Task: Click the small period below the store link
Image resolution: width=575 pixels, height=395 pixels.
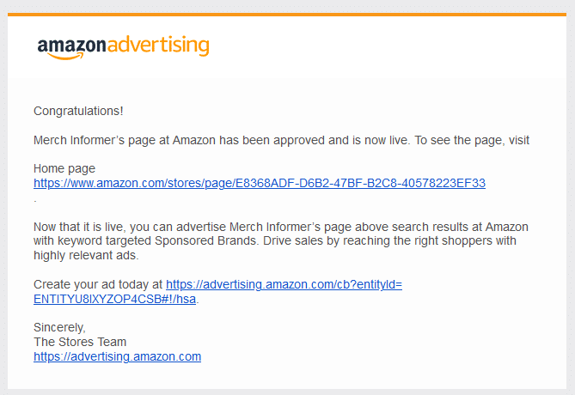Action: click(x=35, y=201)
